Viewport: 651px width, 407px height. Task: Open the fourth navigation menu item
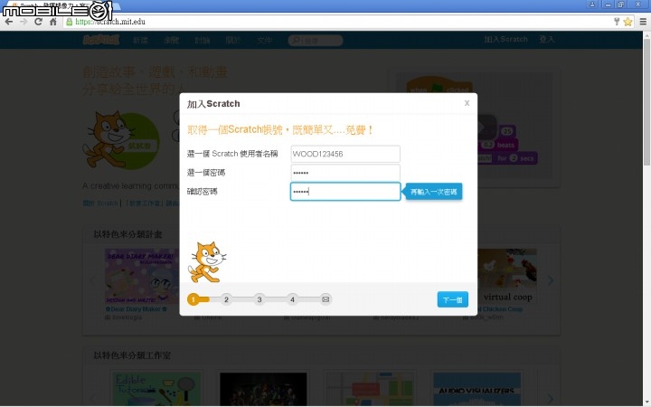tap(233, 40)
